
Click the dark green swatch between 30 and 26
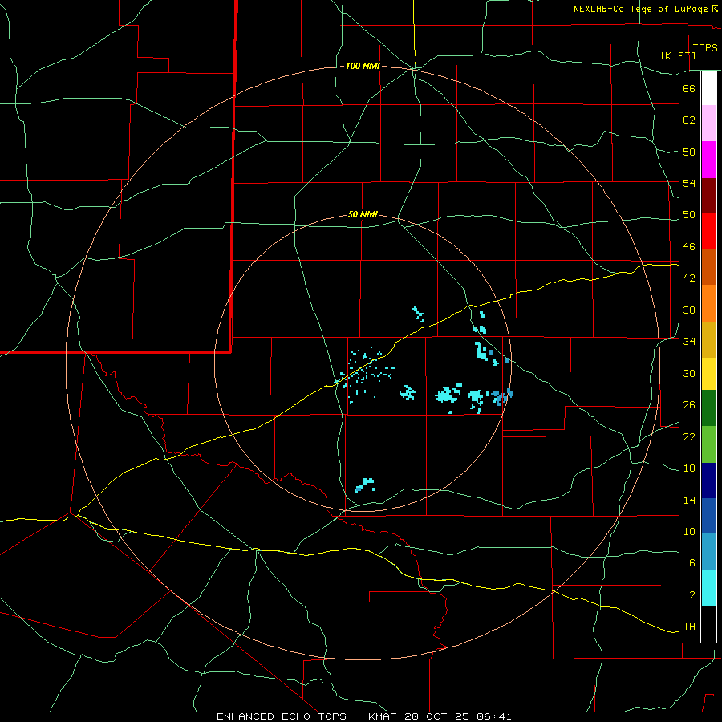[x=708, y=408]
